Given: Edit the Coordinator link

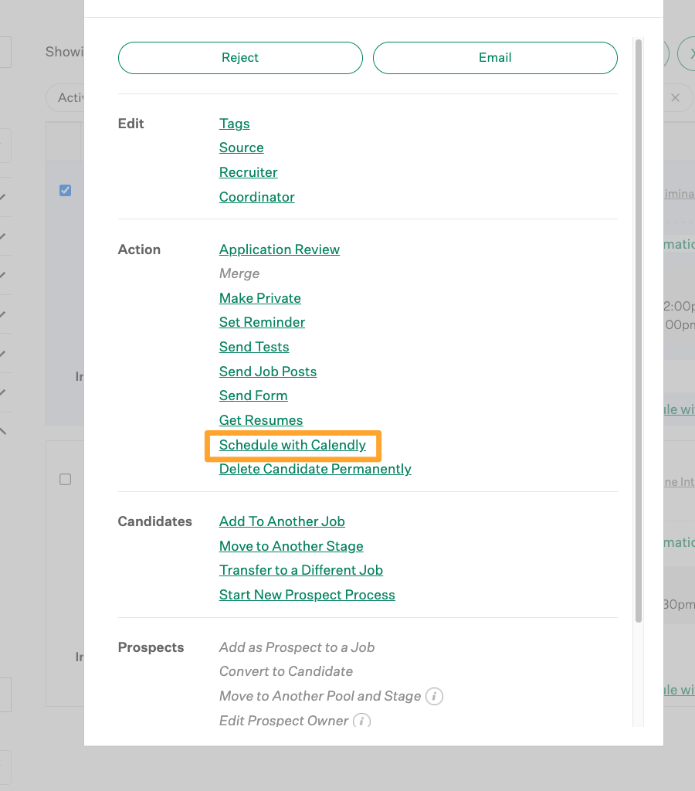Looking at the screenshot, I should coord(256,197).
